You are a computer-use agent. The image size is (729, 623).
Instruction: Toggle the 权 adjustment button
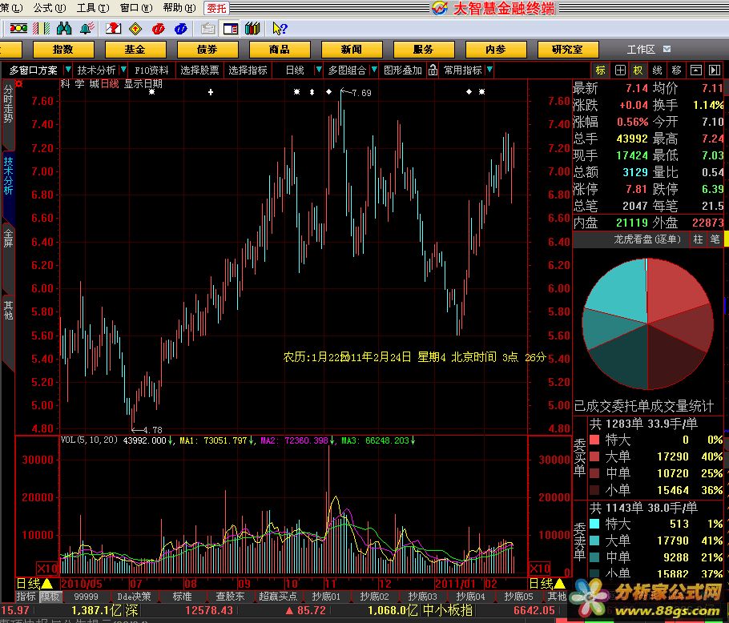pyautogui.click(x=638, y=70)
